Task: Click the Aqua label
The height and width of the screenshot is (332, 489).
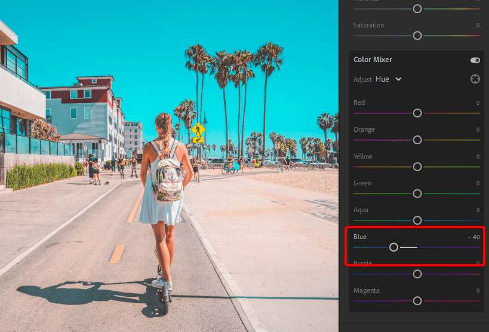Action: point(361,210)
